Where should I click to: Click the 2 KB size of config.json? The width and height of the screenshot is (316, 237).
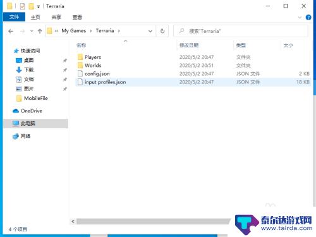point(304,74)
